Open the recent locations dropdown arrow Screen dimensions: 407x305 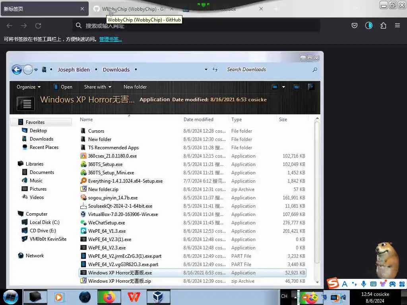pyautogui.click(x=36, y=70)
